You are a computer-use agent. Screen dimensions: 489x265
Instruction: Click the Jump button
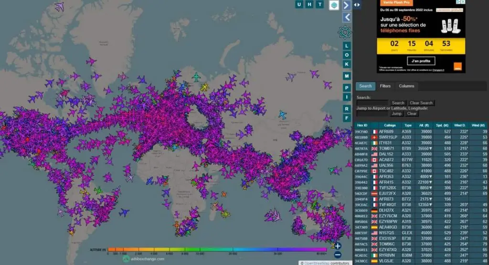(396, 113)
